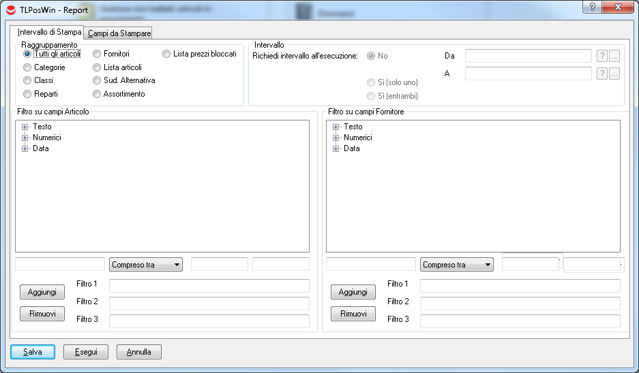Expand Testo node in Articolo filter
This screenshot has width=639, height=373.
[x=25, y=127]
